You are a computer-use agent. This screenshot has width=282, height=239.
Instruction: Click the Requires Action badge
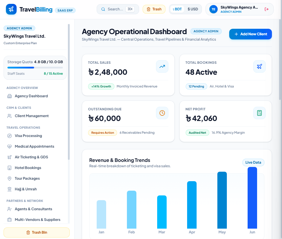pyautogui.click(x=103, y=133)
